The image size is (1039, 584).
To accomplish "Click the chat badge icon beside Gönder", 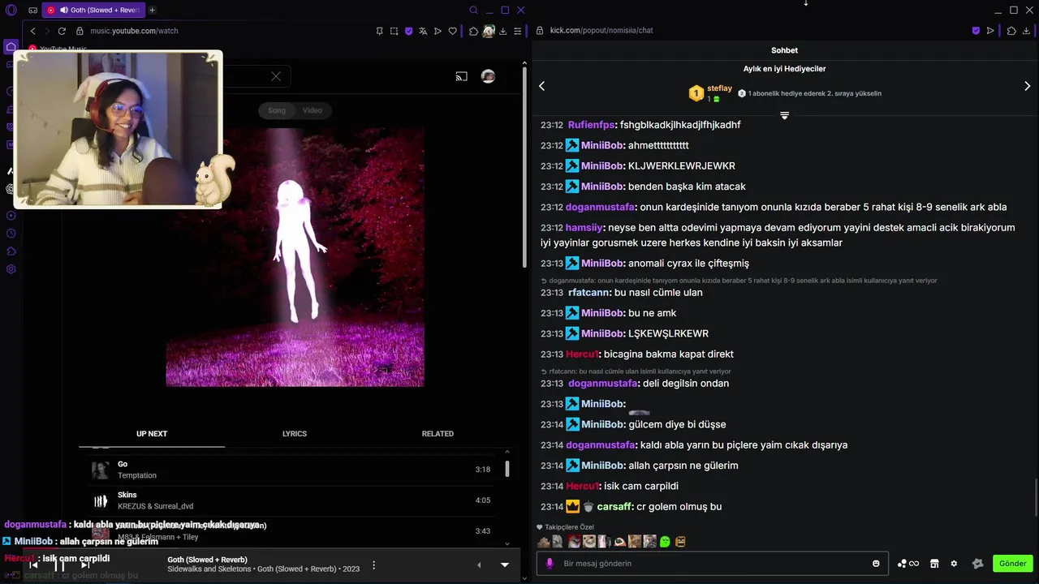I will [977, 563].
